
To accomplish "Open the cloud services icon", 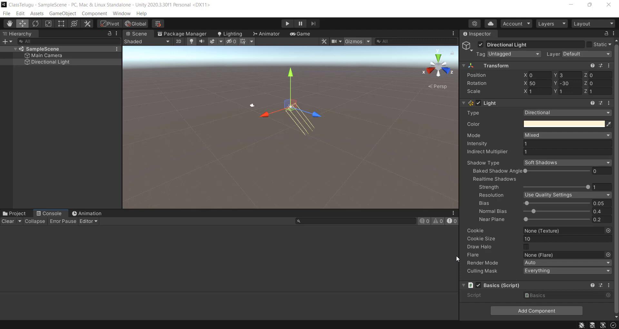I will [x=490, y=24].
